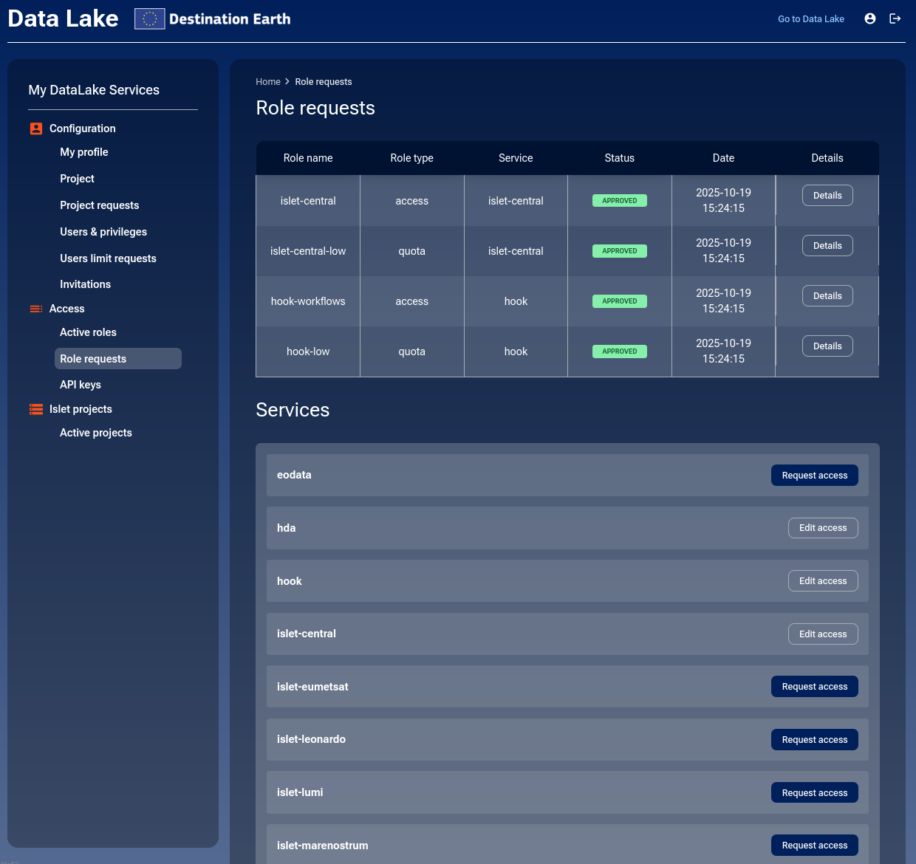This screenshot has height=864, width=916.
Task: Open My profile in the sidebar
Action: [x=84, y=152]
